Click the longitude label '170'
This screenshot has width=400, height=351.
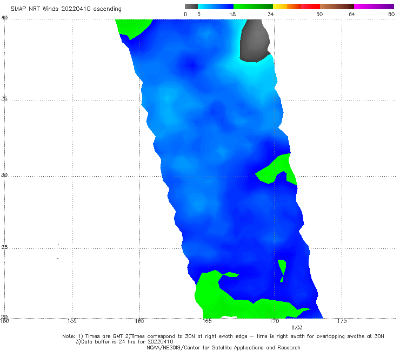point(274,321)
